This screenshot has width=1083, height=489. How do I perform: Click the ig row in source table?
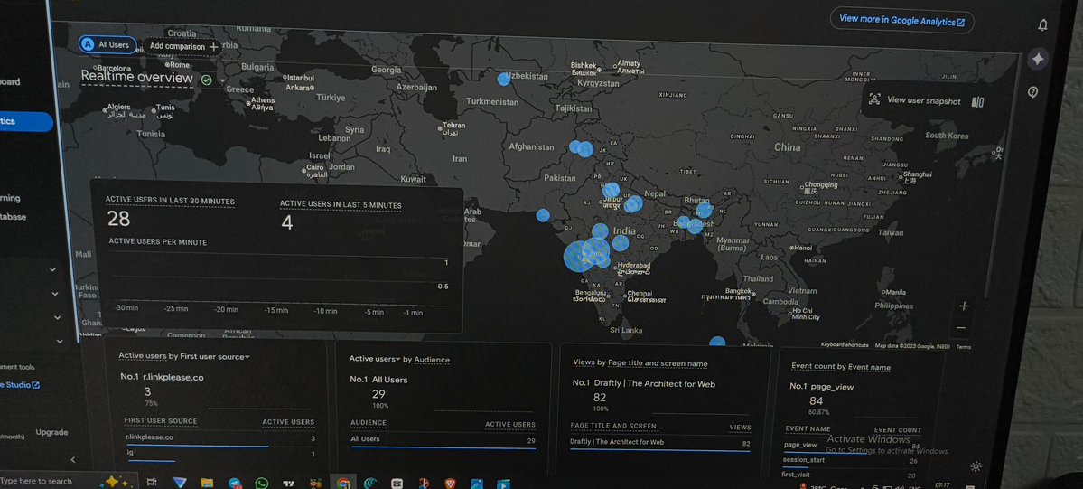(219, 454)
